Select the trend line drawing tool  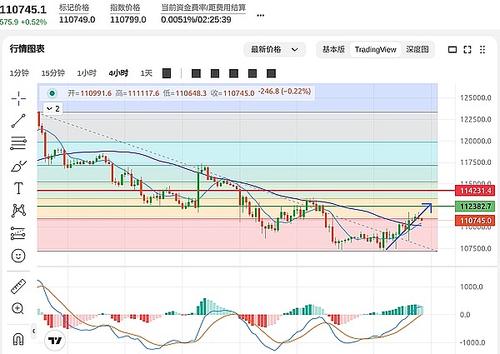(18, 121)
